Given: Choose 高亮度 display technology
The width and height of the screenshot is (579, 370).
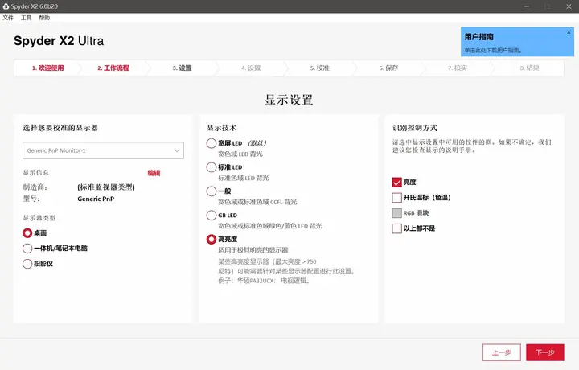Looking at the screenshot, I should [x=211, y=239].
